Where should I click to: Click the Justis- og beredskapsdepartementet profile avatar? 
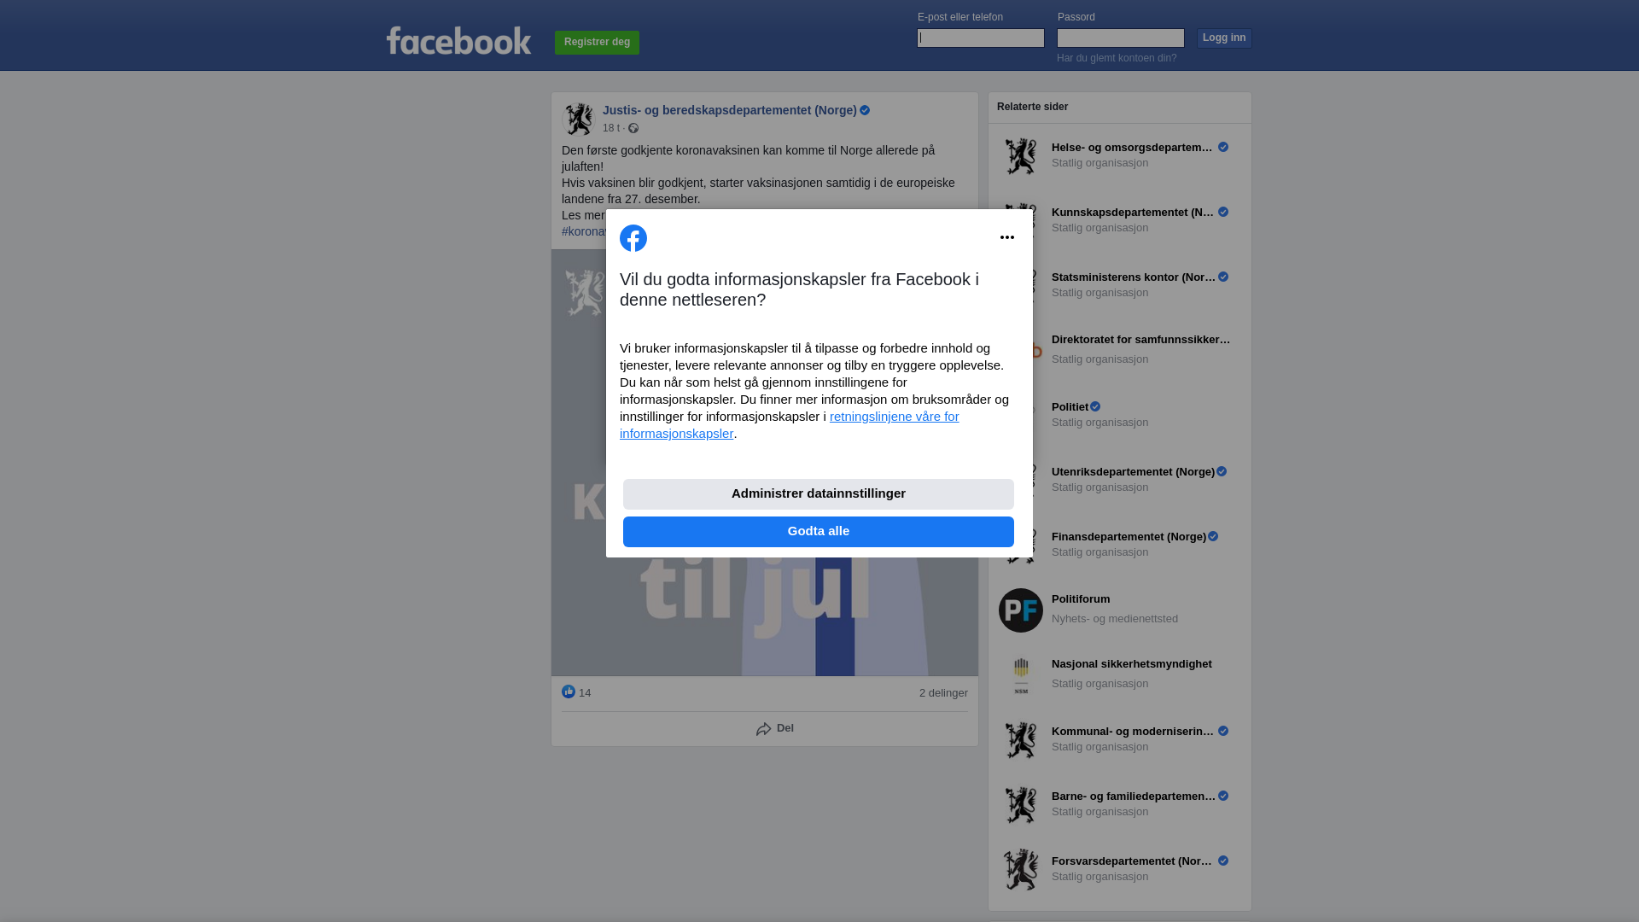579,120
